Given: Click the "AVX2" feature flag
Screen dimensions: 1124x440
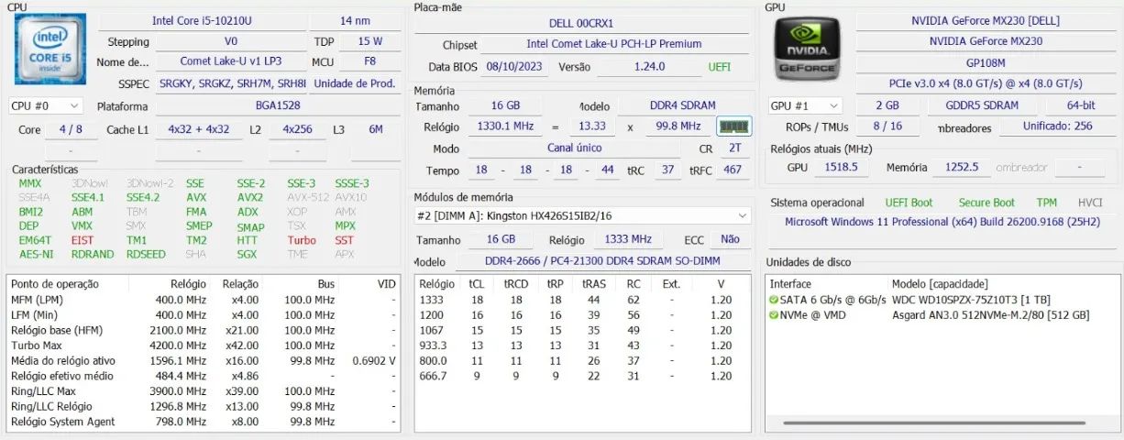Looking at the screenshot, I should tap(250, 197).
